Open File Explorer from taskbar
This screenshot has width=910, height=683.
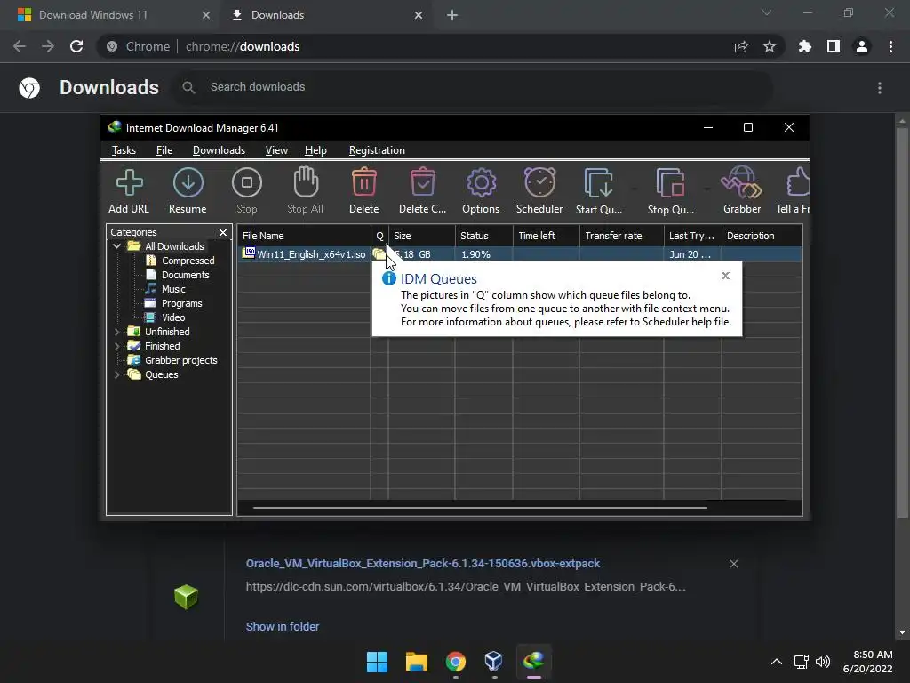click(x=416, y=662)
